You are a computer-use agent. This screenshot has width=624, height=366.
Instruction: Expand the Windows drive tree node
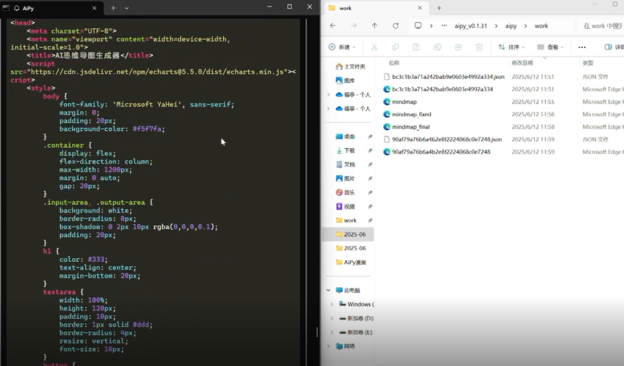click(332, 304)
